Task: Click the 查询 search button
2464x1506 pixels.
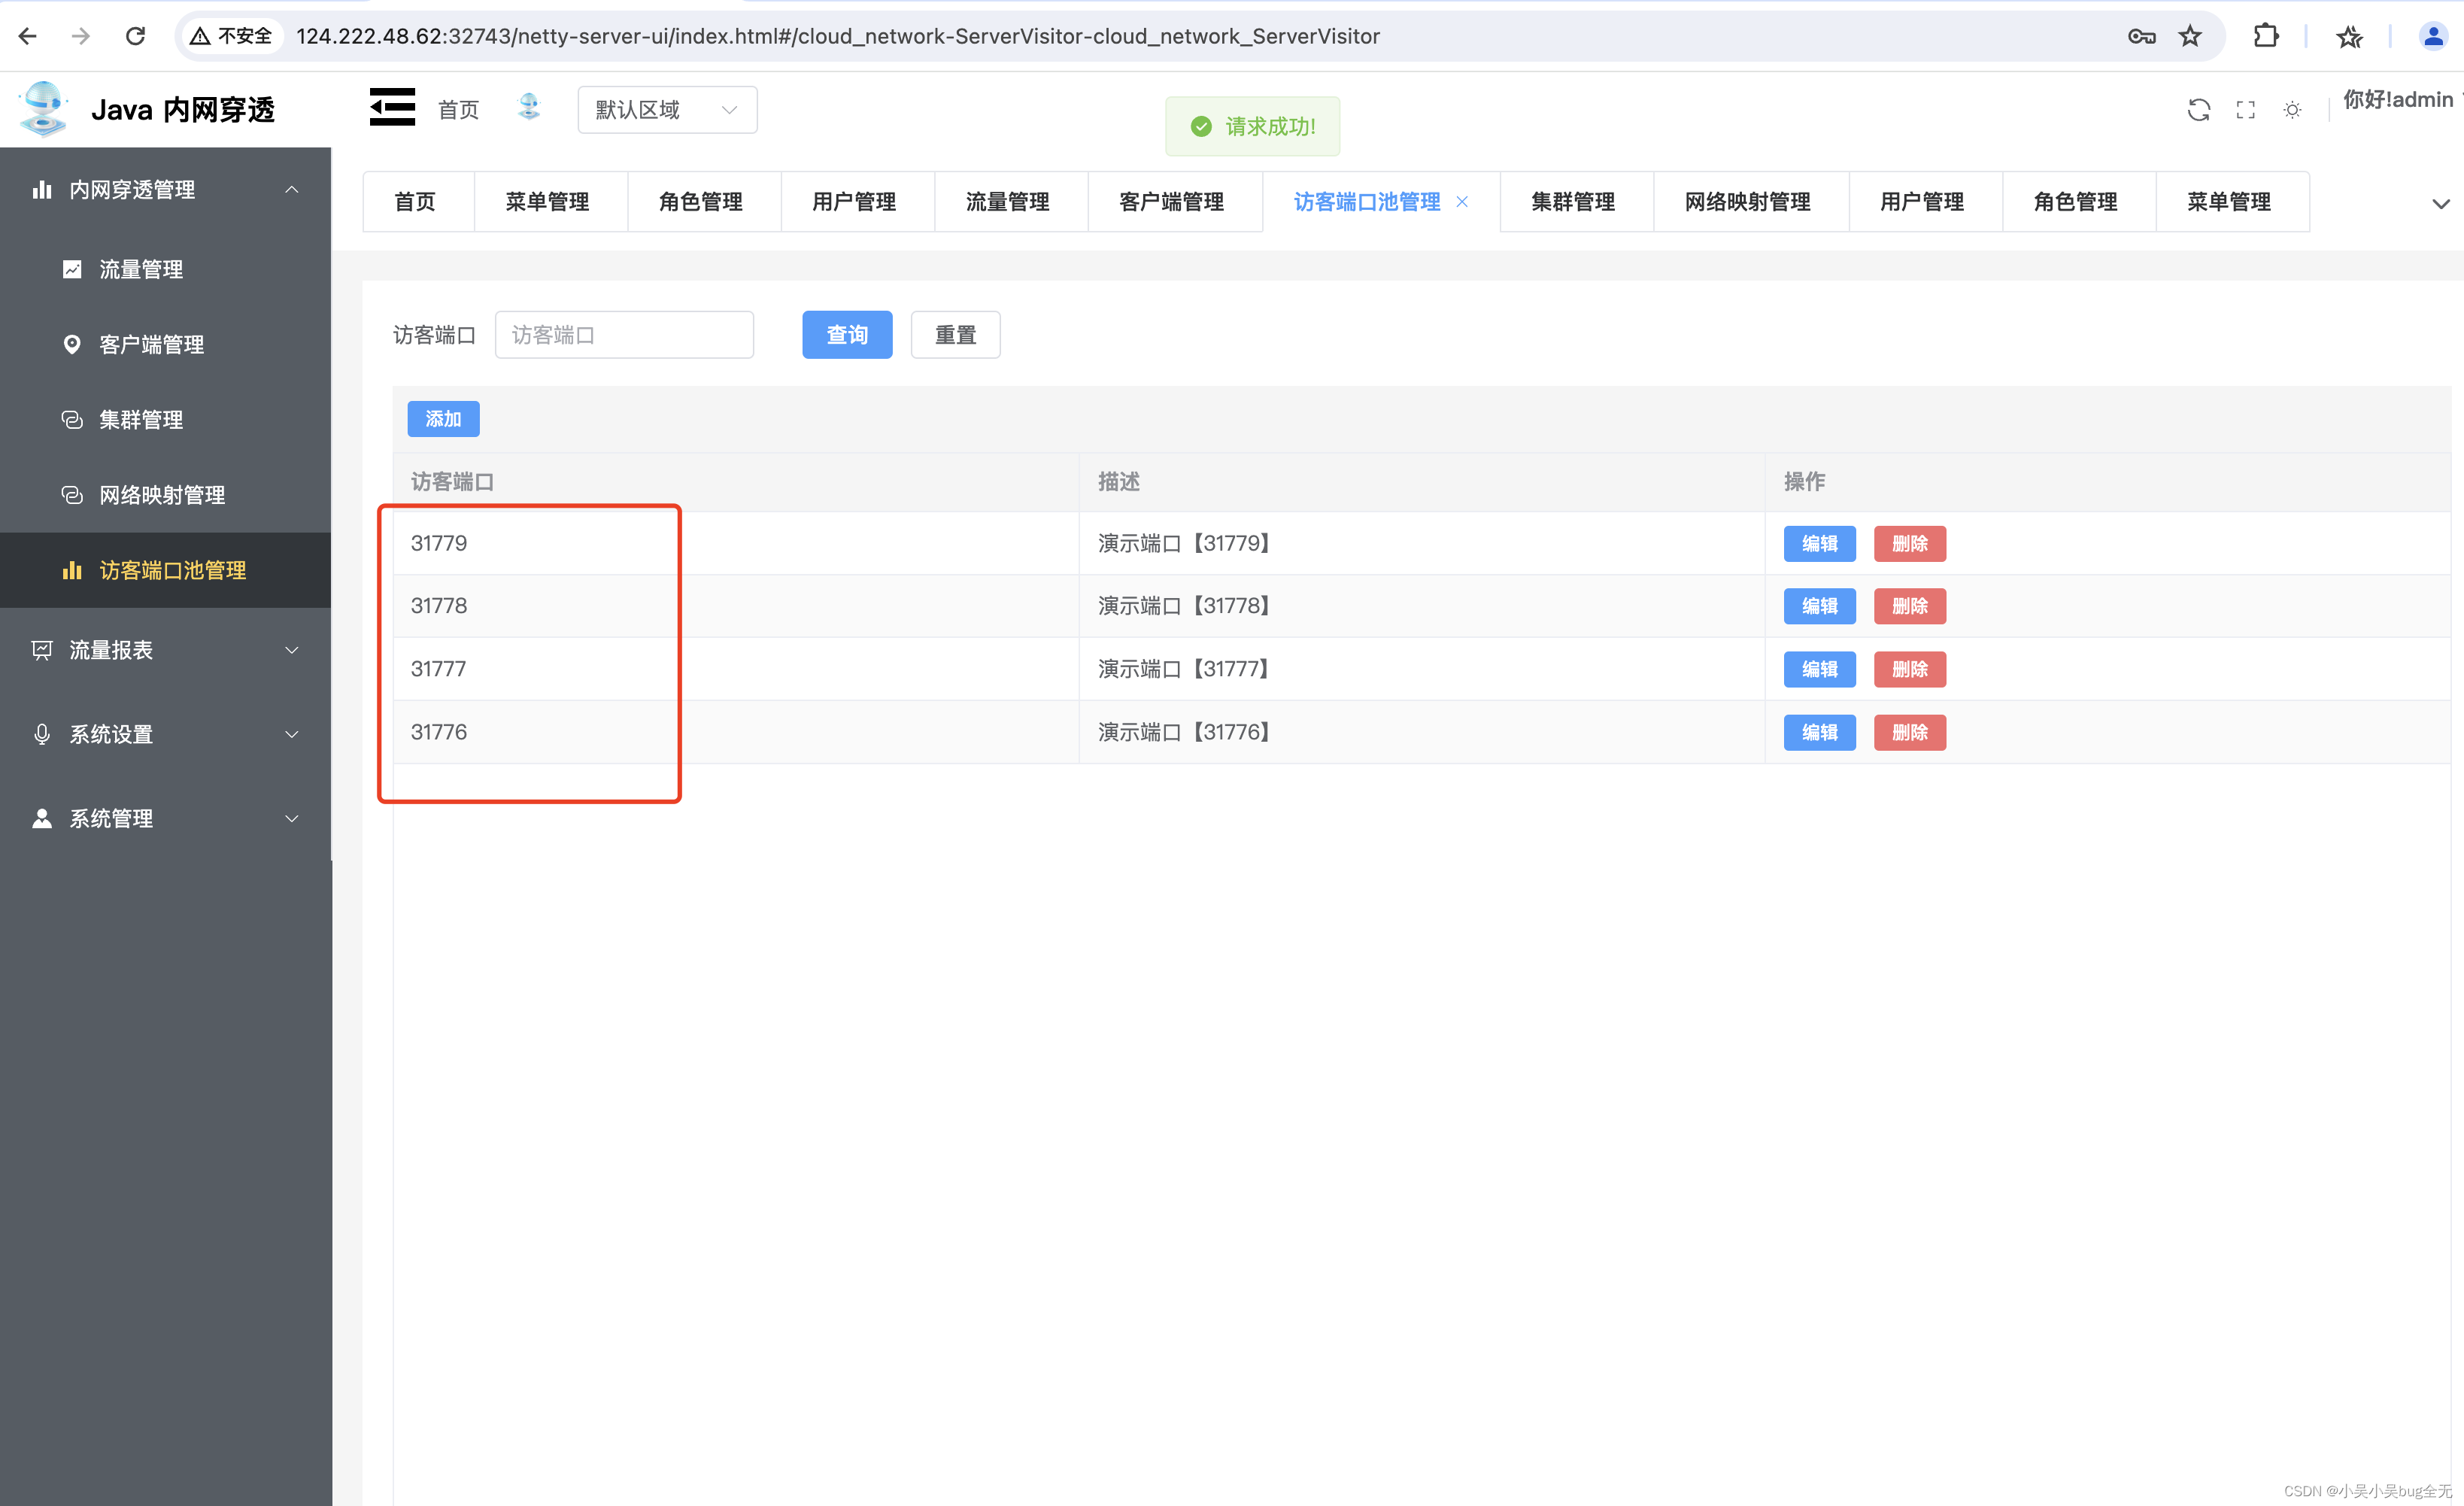Action: [847, 335]
